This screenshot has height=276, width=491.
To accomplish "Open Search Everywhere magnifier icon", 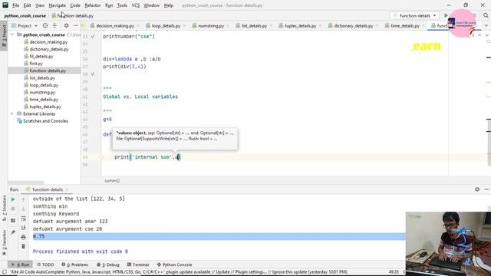I will point(486,15).
